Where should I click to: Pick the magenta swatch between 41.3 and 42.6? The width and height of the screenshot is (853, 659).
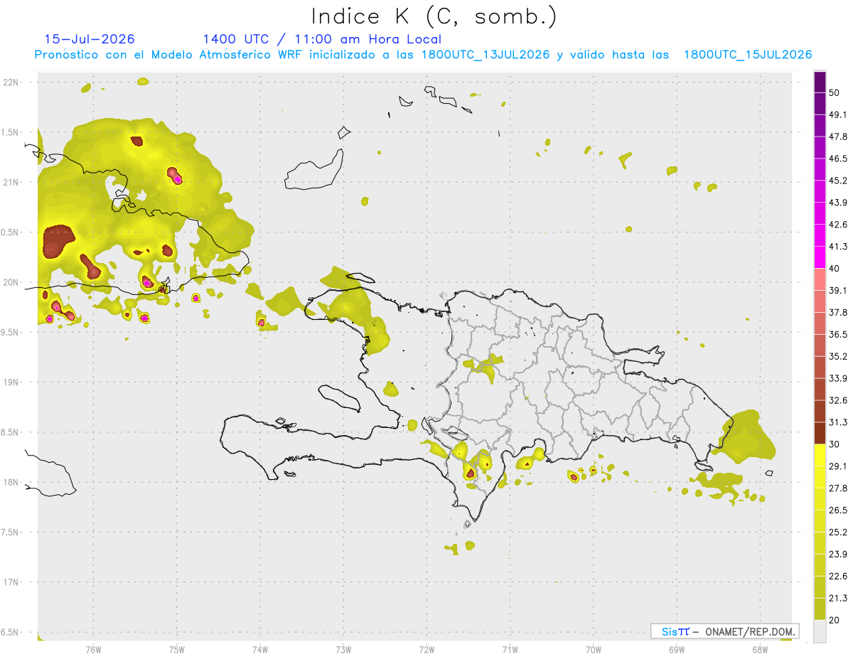(820, 236)
